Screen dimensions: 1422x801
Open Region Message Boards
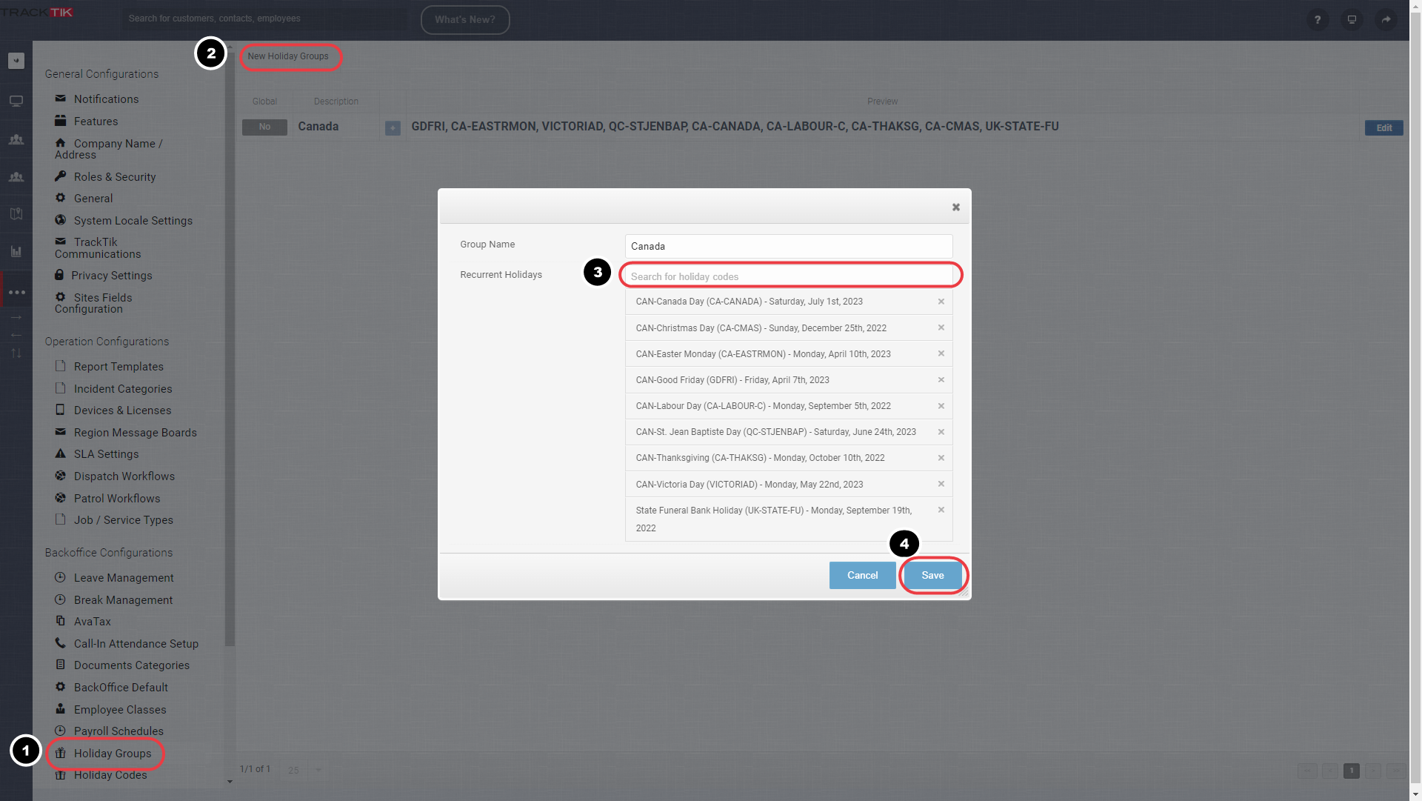pos(135,433)
